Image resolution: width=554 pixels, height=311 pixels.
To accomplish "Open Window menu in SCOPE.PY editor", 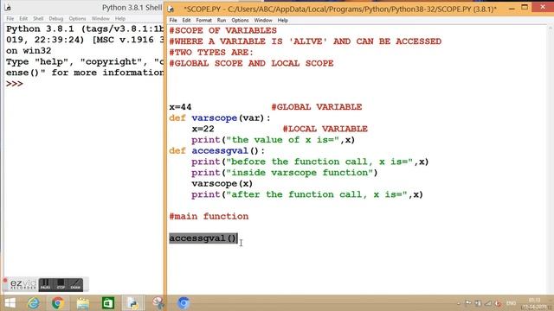I will [263, 20].
